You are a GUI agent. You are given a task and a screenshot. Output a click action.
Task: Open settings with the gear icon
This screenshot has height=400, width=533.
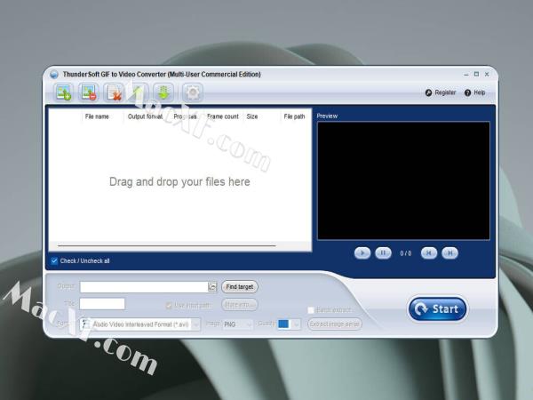click(192, 92)
